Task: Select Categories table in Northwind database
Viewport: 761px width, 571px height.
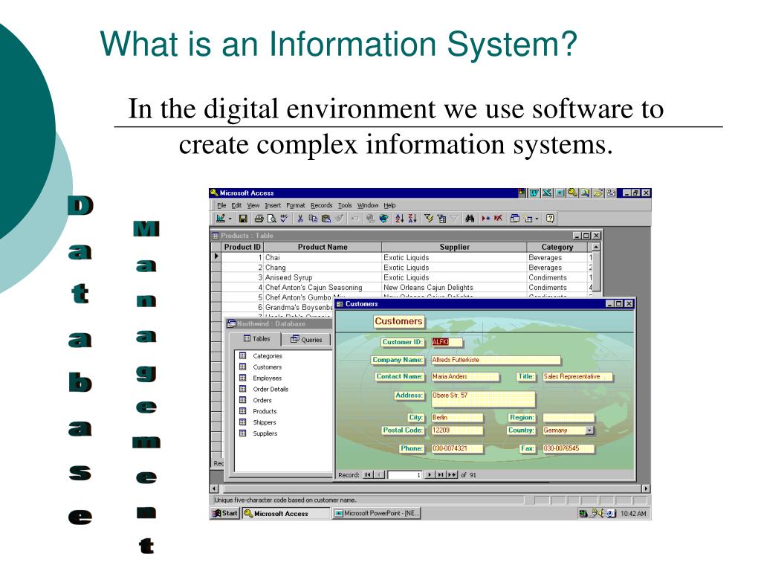Action: pyautogui.click(x=267, y=356)
